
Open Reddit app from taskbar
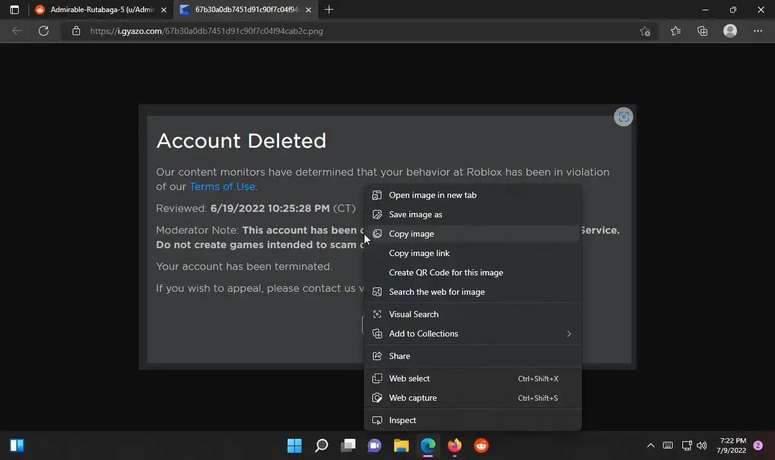point(481,445)
